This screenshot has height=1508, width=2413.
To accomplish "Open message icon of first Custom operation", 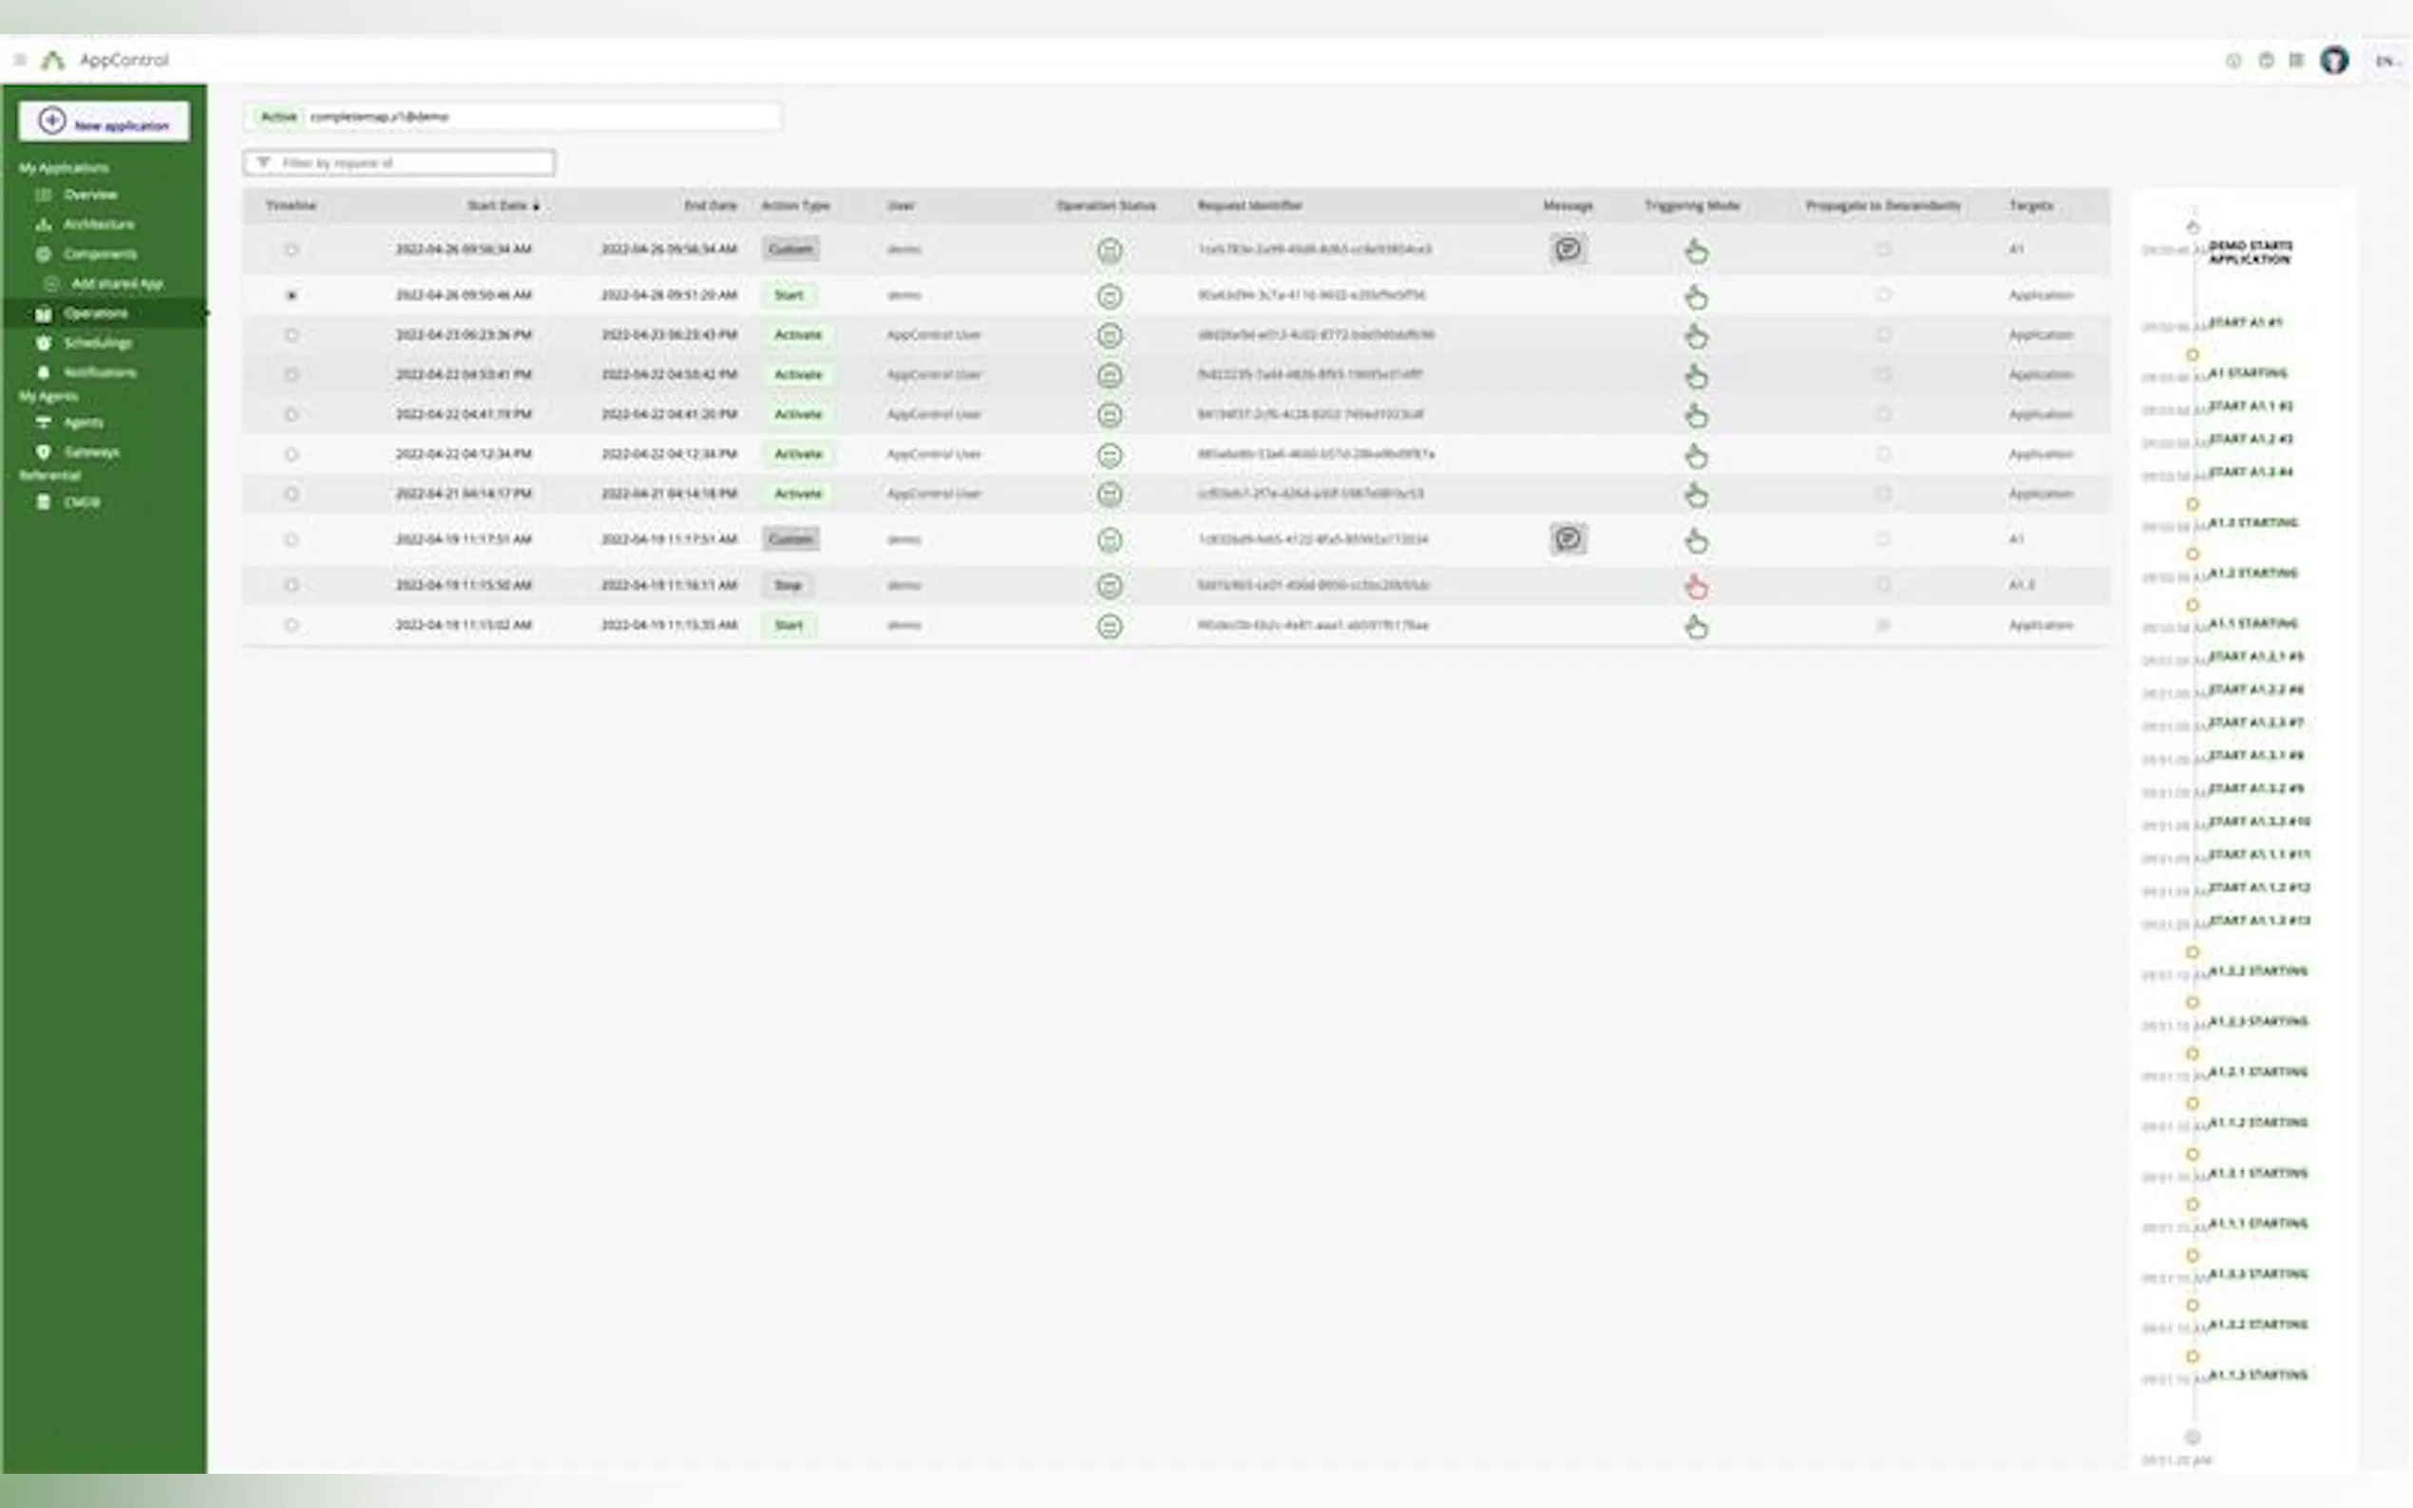I will coord(1567,249).
